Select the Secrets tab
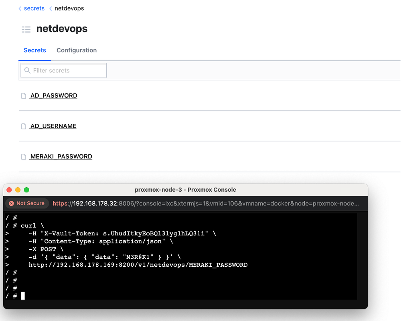This screenshot has width=401, height=321. [35, 50]
